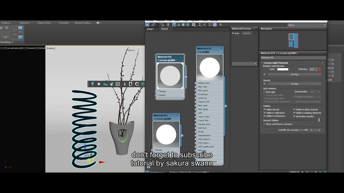Click CoronaCamera002 viewport label
Screen dimensions: 344x193
click(x=15, y=48)
